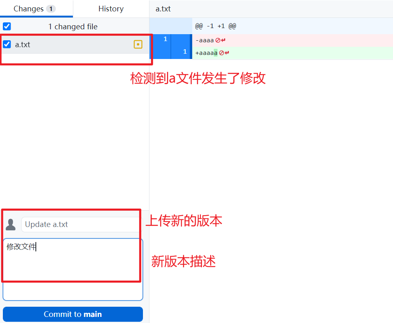The image size is (393, 323).
Task: Select old line number 1 in diff gutter
Action: point(165,39)
